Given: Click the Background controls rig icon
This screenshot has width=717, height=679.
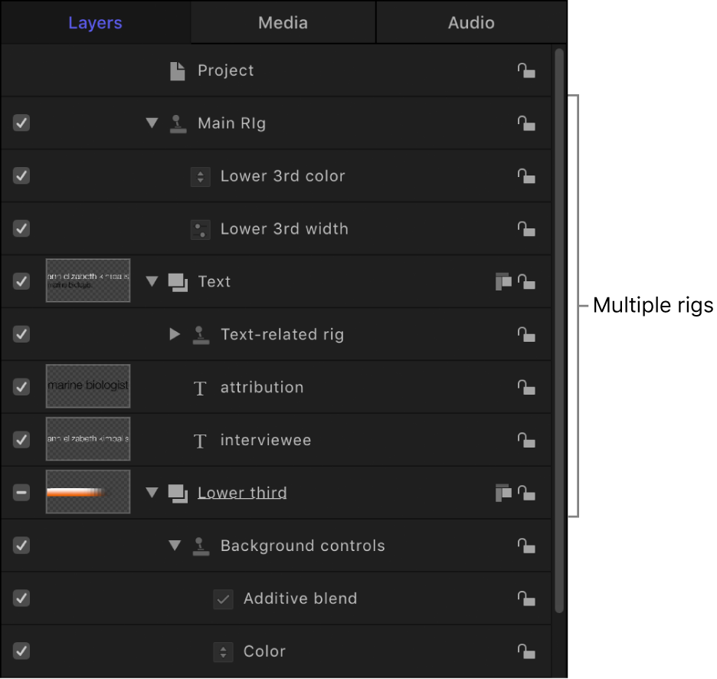Looking at the screenshot, I should (201, 546).
